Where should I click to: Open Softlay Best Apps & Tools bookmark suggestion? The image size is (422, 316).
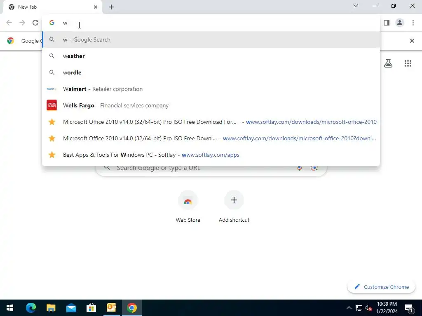(211, 155)
